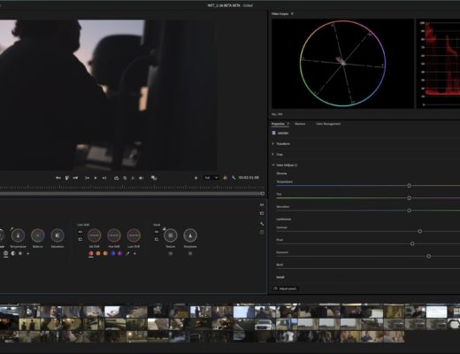Click the Sat Shift dial
The height and width of the screenshot is (354, 460).
[x=94, y=235]
